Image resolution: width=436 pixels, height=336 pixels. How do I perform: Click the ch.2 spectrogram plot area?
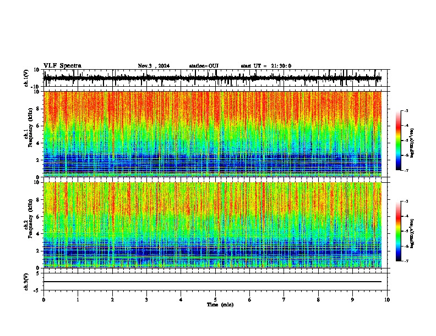coord(212,225)
